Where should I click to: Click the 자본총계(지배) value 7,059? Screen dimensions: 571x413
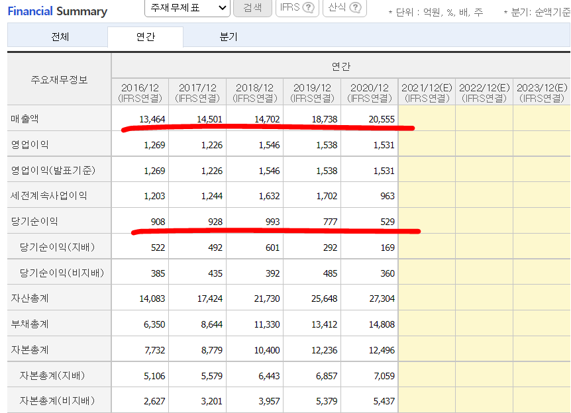[x=384, y=376]
